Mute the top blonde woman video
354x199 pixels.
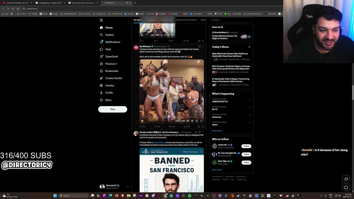[162, 35]
